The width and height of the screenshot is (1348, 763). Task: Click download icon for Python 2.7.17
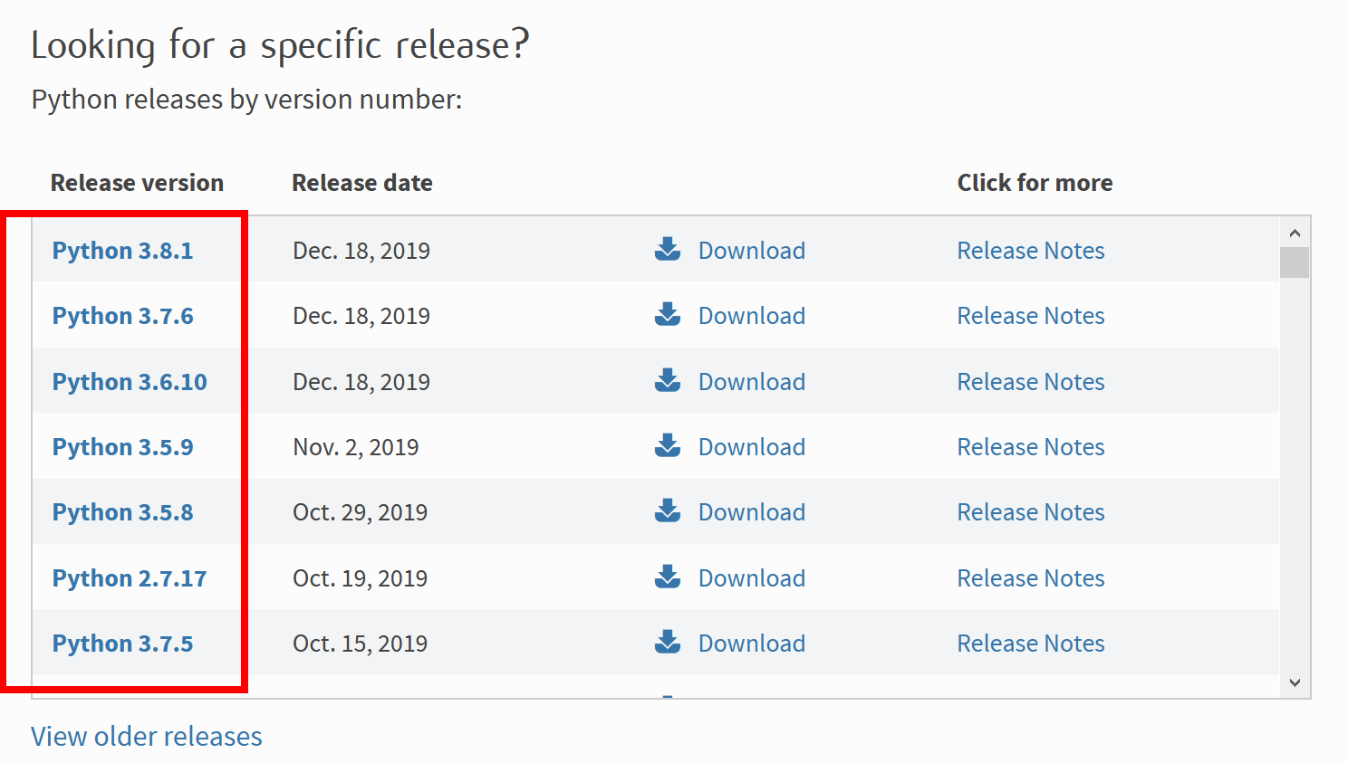tap(668, 577)
